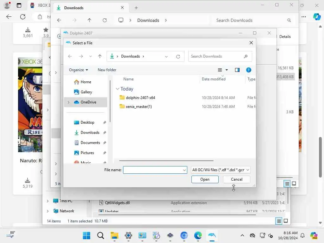Close the Downloads Explorer tab
Viewport: 324px width, 243px height.
122,8
